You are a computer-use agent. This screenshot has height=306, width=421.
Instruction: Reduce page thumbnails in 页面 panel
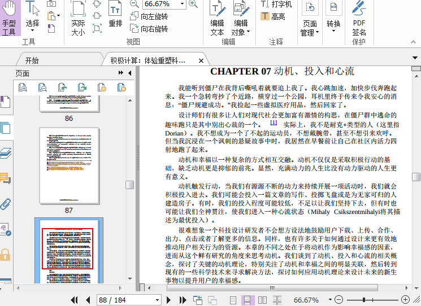coord(43,88)
